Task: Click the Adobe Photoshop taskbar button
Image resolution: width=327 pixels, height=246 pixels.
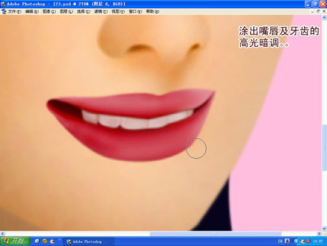Action: [89, 242]
